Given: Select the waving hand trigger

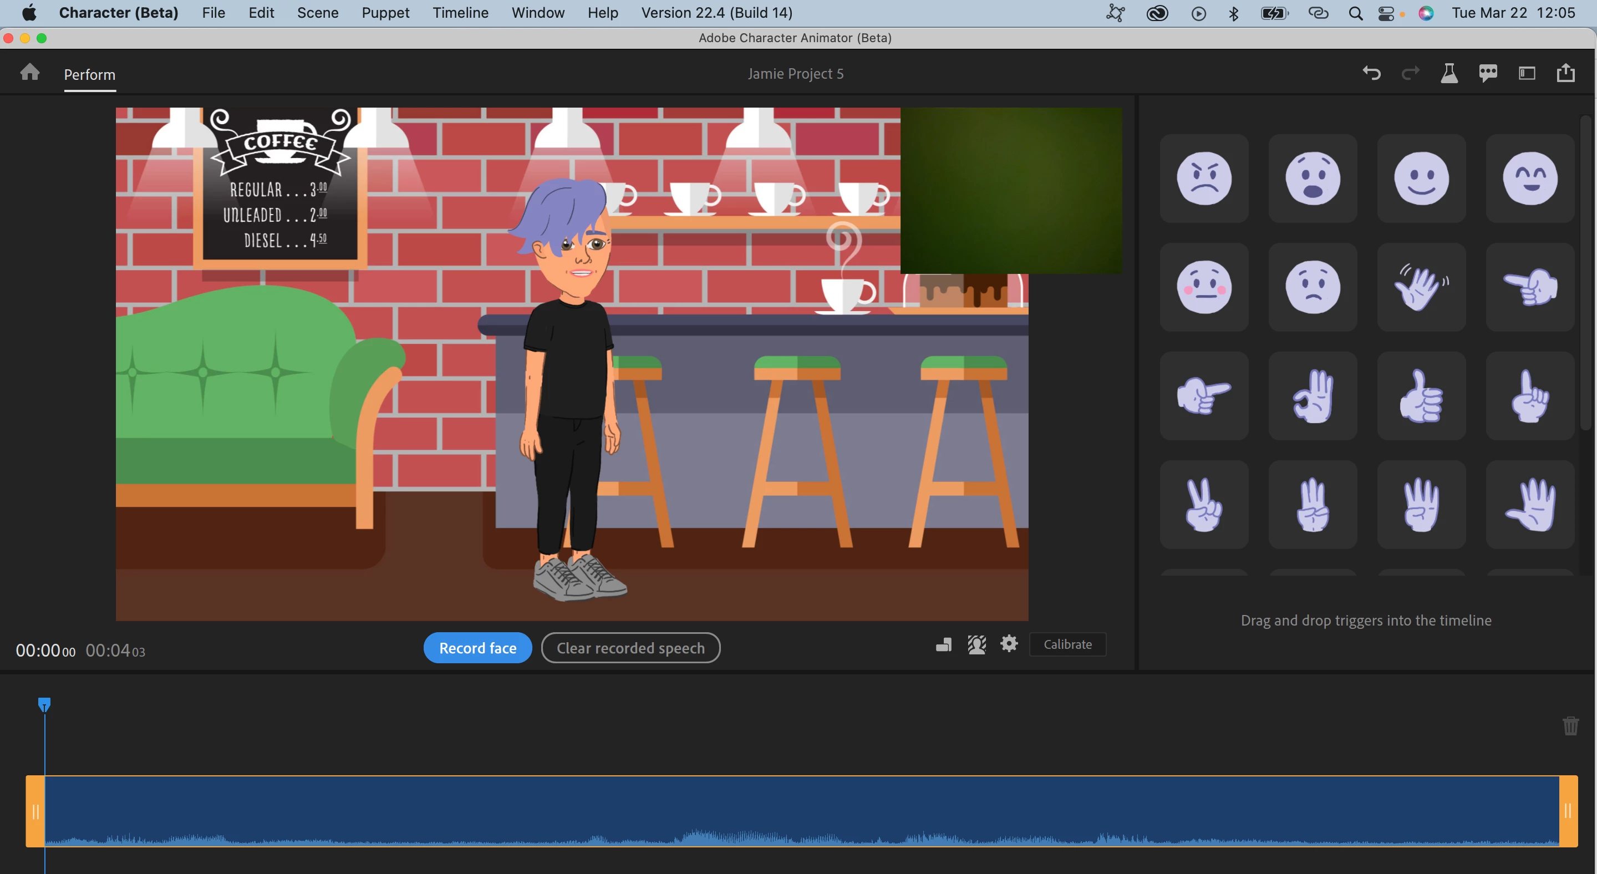Looking at the screenshot, I should (1421, 287).
